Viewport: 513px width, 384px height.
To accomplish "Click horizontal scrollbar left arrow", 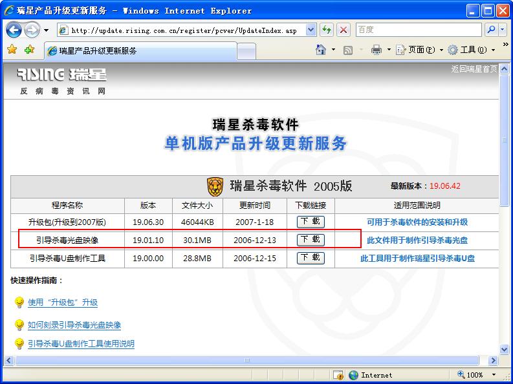I will [8, 361].
